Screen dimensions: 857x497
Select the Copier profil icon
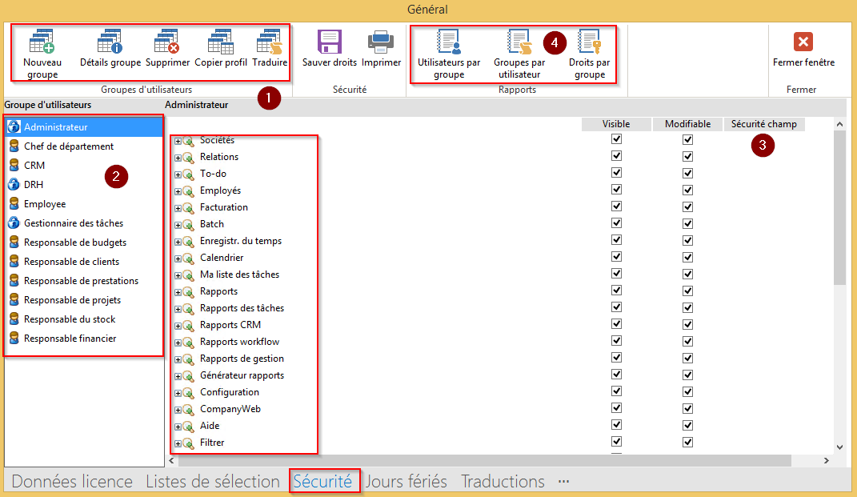point(221,42)
